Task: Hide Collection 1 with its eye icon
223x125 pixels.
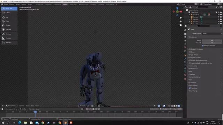Action: pyautogui.click(x=218, y=12)
